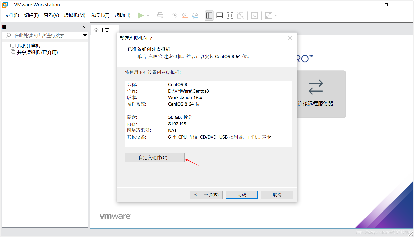Click the Workstation 16.x version value
This screenshot has height=237, width=414.
185,98
